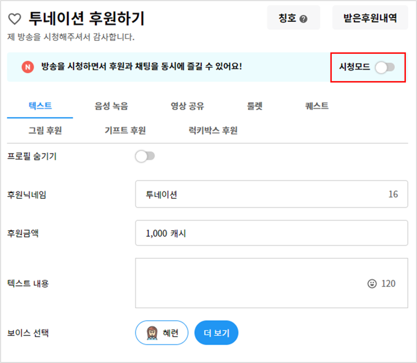The height and width of the screenshot is (363, 417).
Task: Open the 영상 공유 tab
Action: [187, 106]
